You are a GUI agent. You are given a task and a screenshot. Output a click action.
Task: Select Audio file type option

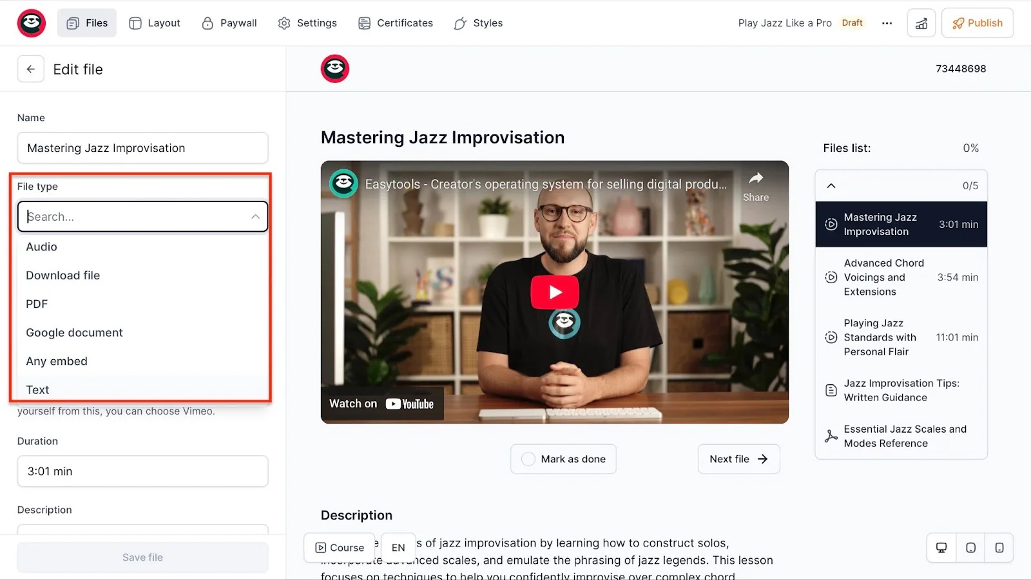pos(142,247)
